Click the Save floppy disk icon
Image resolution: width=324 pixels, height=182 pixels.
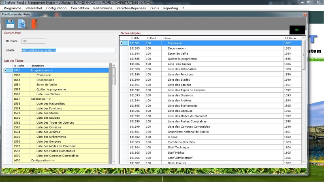coord(10,24)
